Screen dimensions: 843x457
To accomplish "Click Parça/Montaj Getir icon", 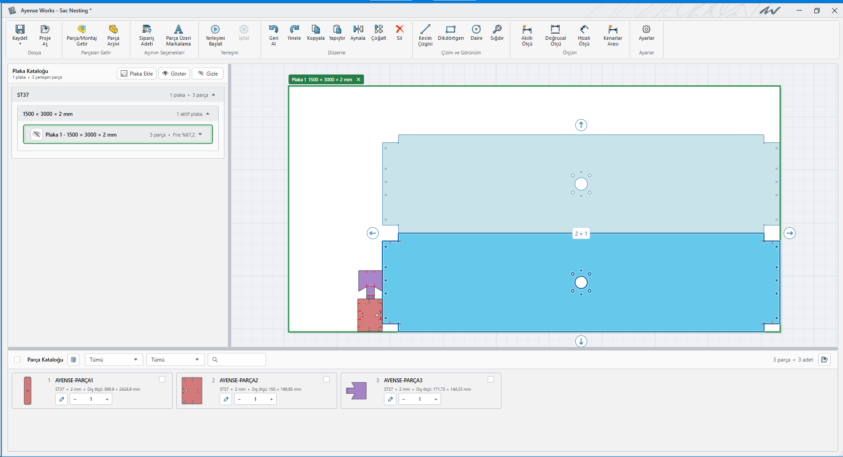I will [x=82, y=29].
